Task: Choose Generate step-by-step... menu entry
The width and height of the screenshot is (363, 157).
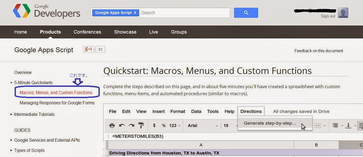Action: 275,123
